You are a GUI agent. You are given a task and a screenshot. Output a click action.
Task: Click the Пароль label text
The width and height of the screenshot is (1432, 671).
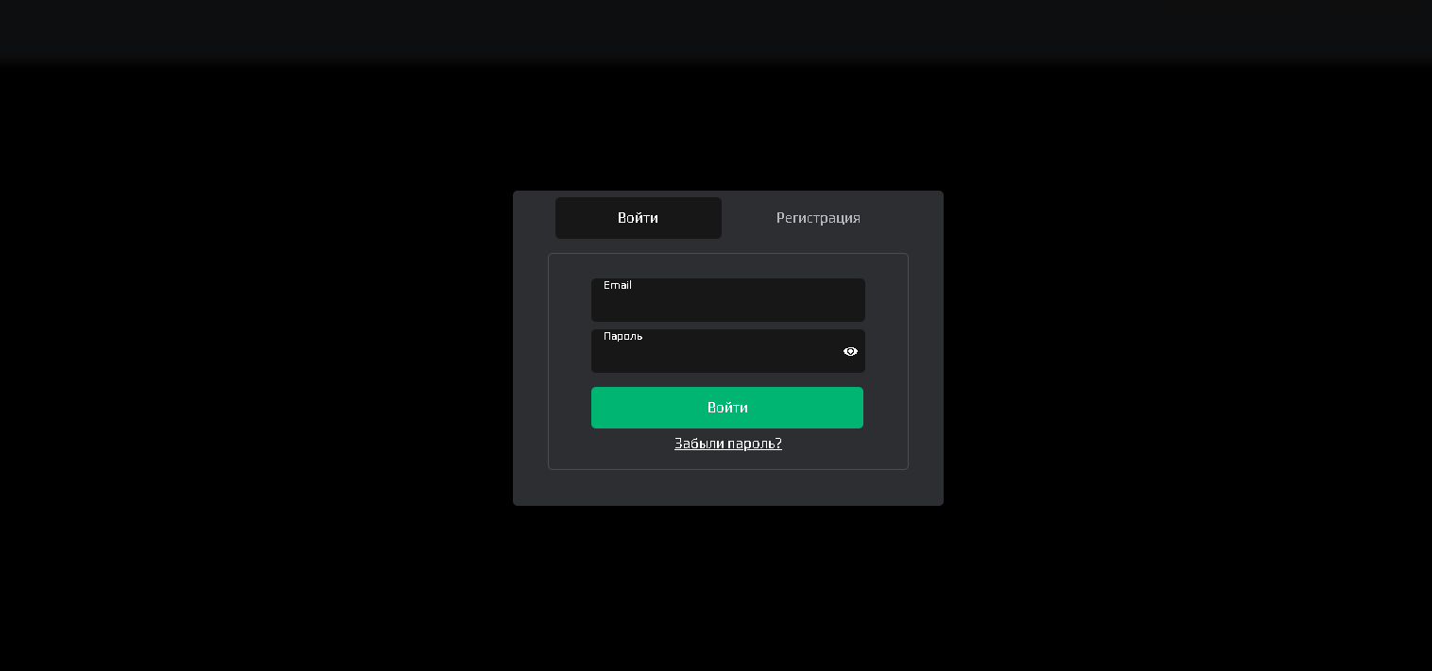pyautogui.click(x=622, y=336)
